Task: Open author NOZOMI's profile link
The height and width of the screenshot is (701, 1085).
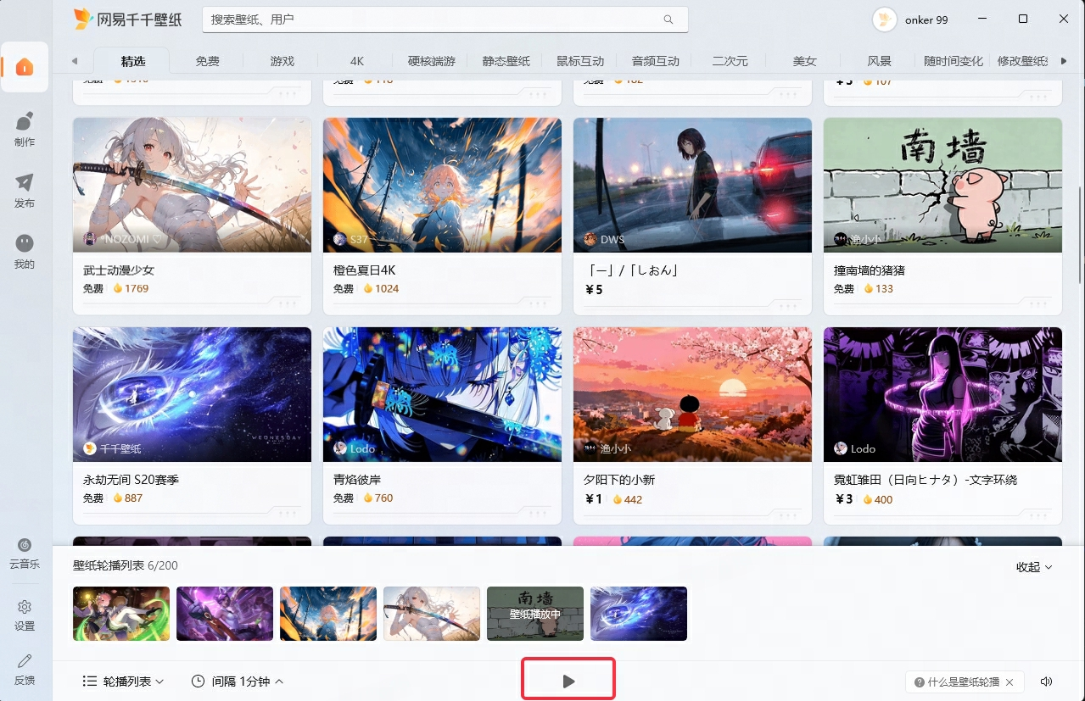Action: click(122, 239)
